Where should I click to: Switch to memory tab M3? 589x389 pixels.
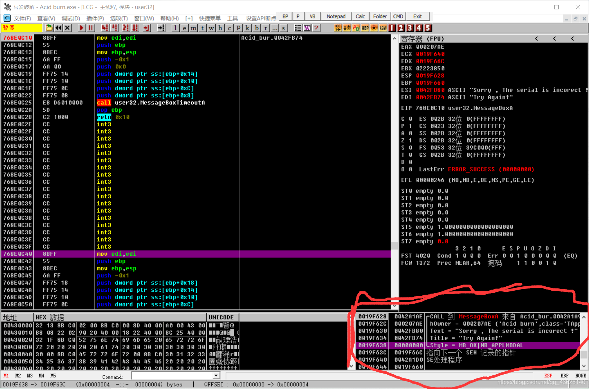tap(30, 376)
